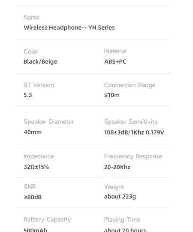Click the Speaker Diameter label
This screenshot has width=193, height=232.
point(49,122)
